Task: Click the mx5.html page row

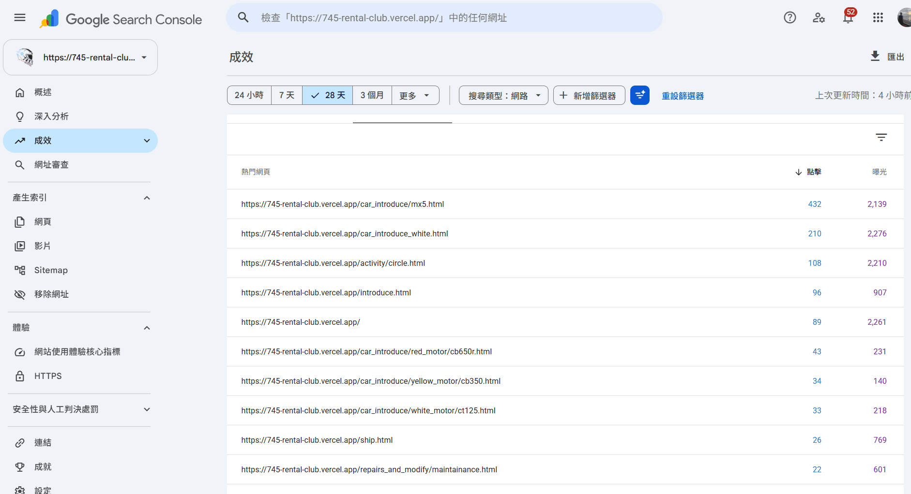Action: (565, 204)
